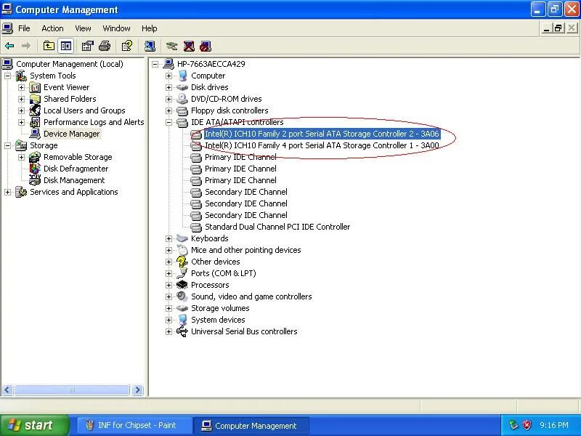581x436 pixels.
Task: Click the Disk Defragmenter icon
Action: click(x=35, y=169)
